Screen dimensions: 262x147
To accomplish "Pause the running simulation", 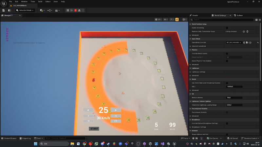I will (68, 10).
